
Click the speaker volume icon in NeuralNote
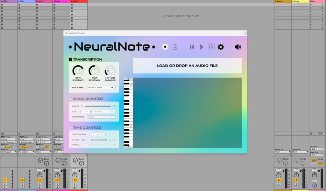tap(238, 47)
